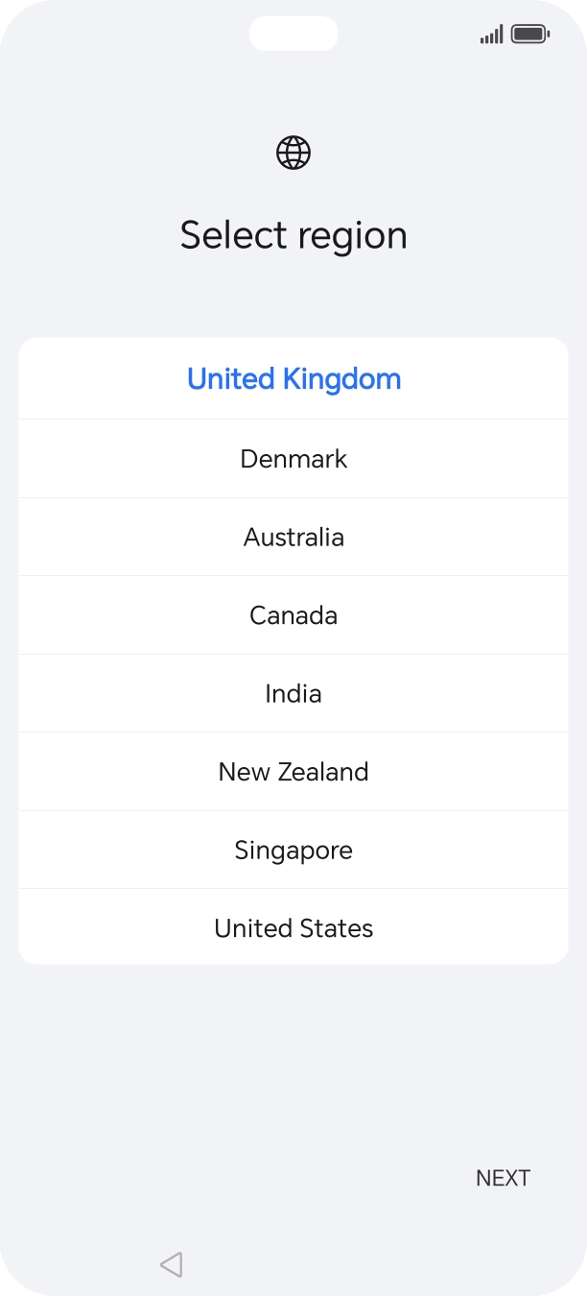
Task: Tap the white region list panel
Action: click(x=293, y=649)
